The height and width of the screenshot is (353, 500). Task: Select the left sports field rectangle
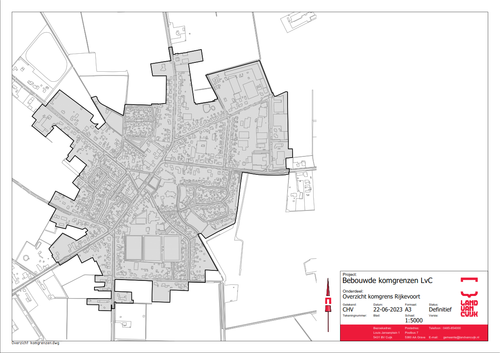[133, 248]
